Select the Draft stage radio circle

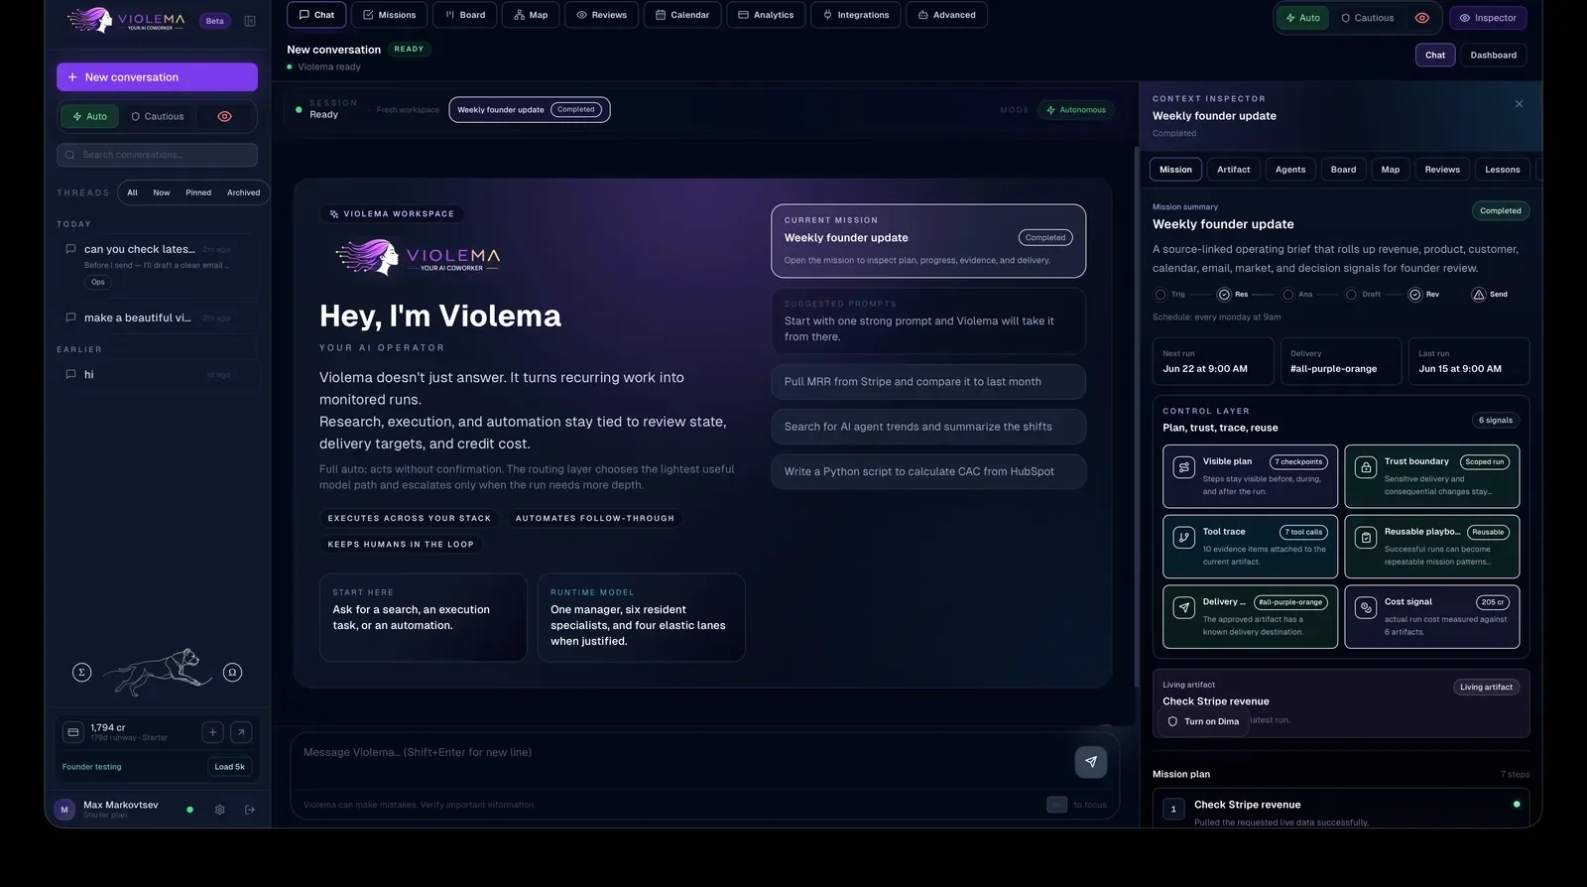(x=1351, y=295)
